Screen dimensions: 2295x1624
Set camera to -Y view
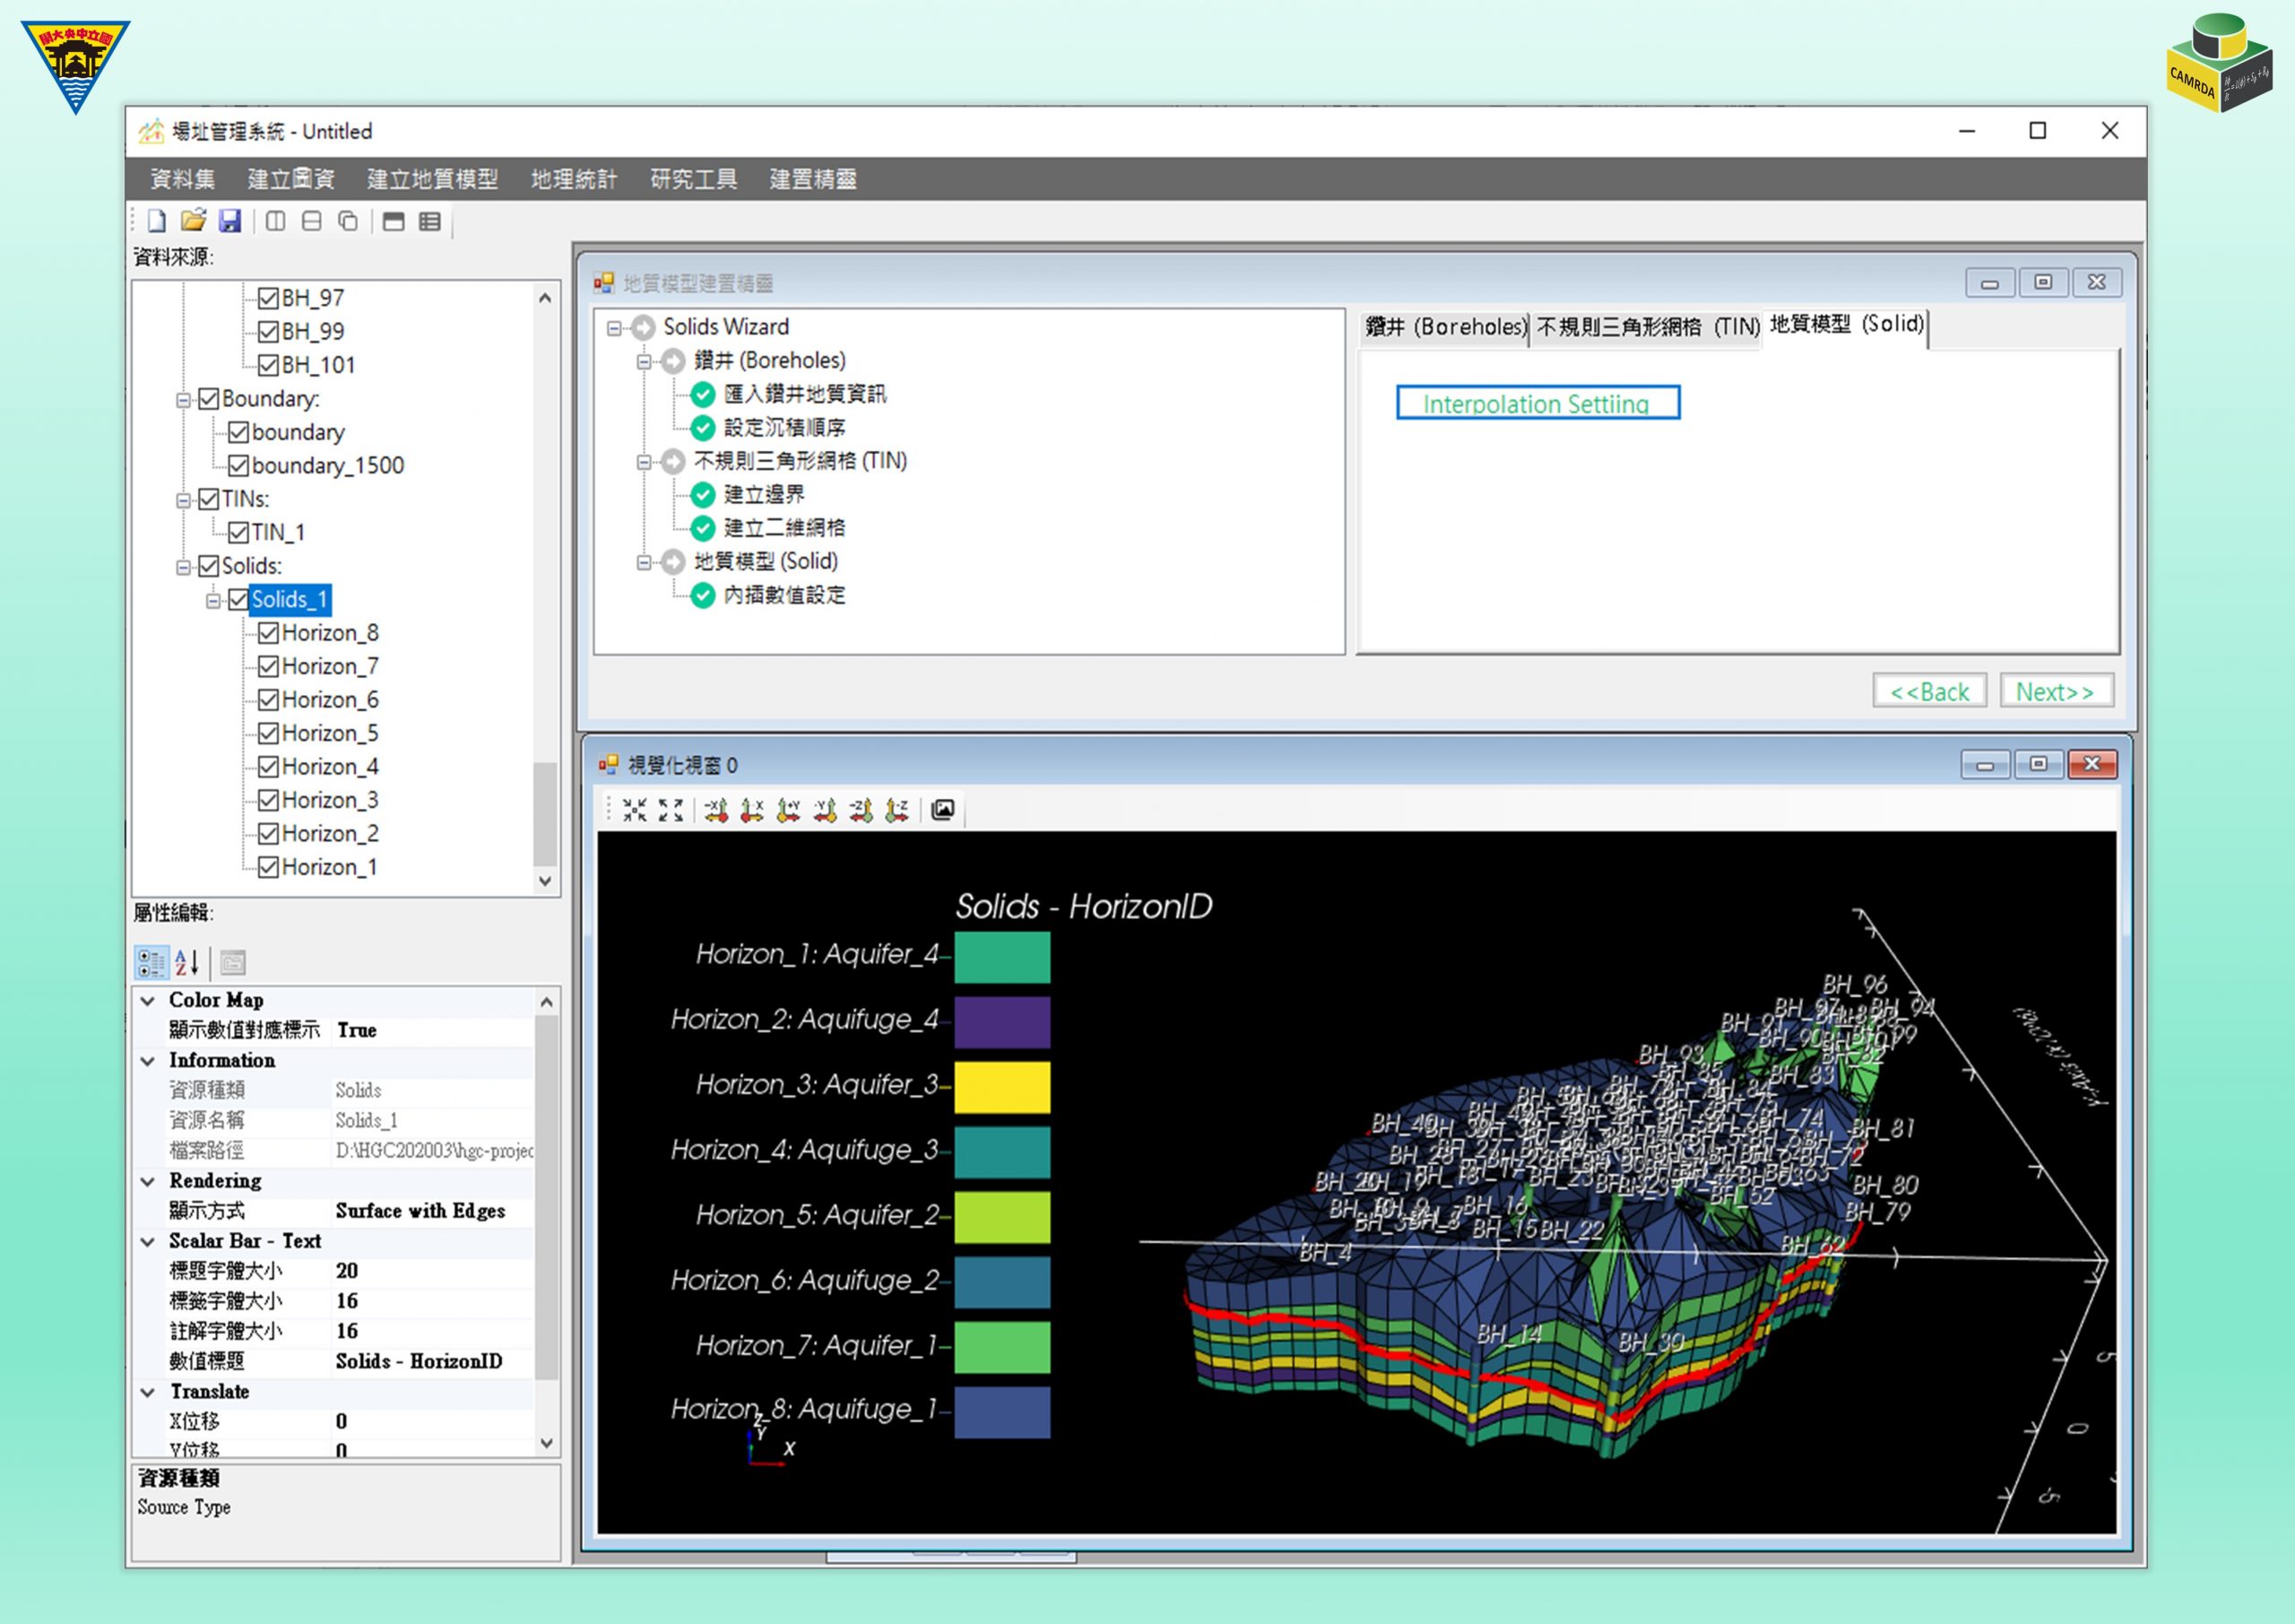tap(825, 810)
